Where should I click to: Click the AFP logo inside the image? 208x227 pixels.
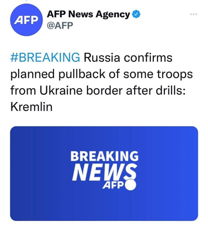pyautogui.click(x=113, y=185)
